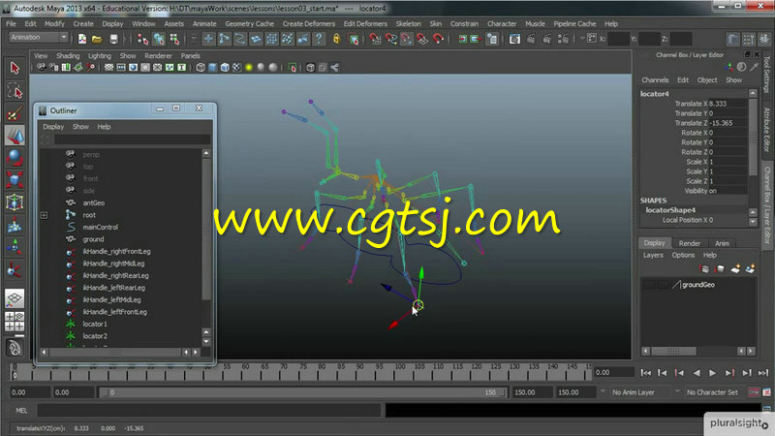Activate the Scale tool cube icon
The width and height of the screenshot is (775, 436).
click(15, 179)
